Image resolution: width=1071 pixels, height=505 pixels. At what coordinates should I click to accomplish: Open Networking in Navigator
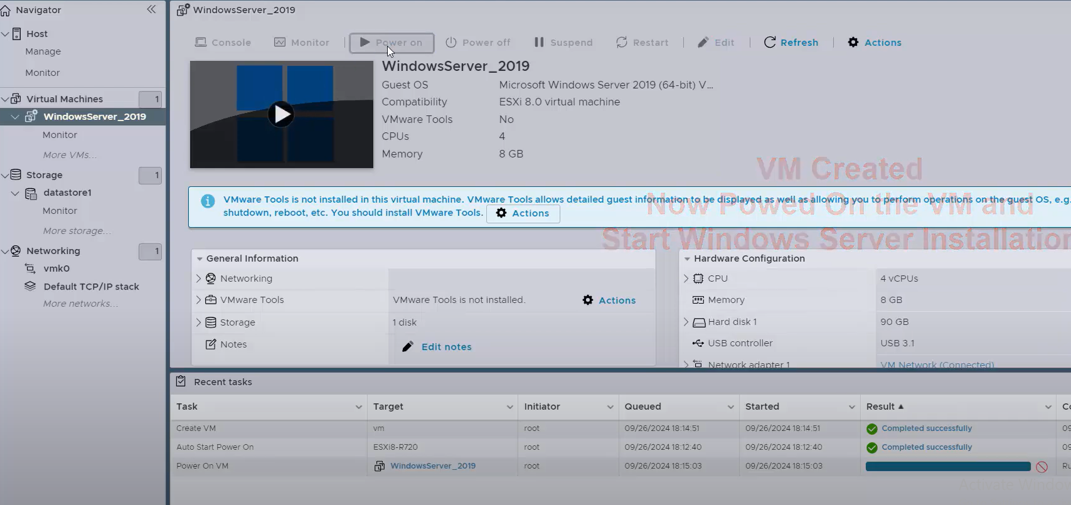point(53,251)
